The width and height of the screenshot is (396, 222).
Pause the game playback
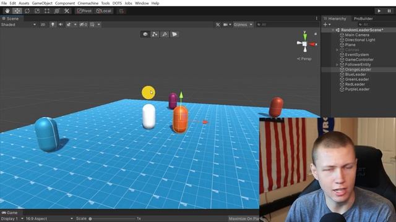(389, 11)
